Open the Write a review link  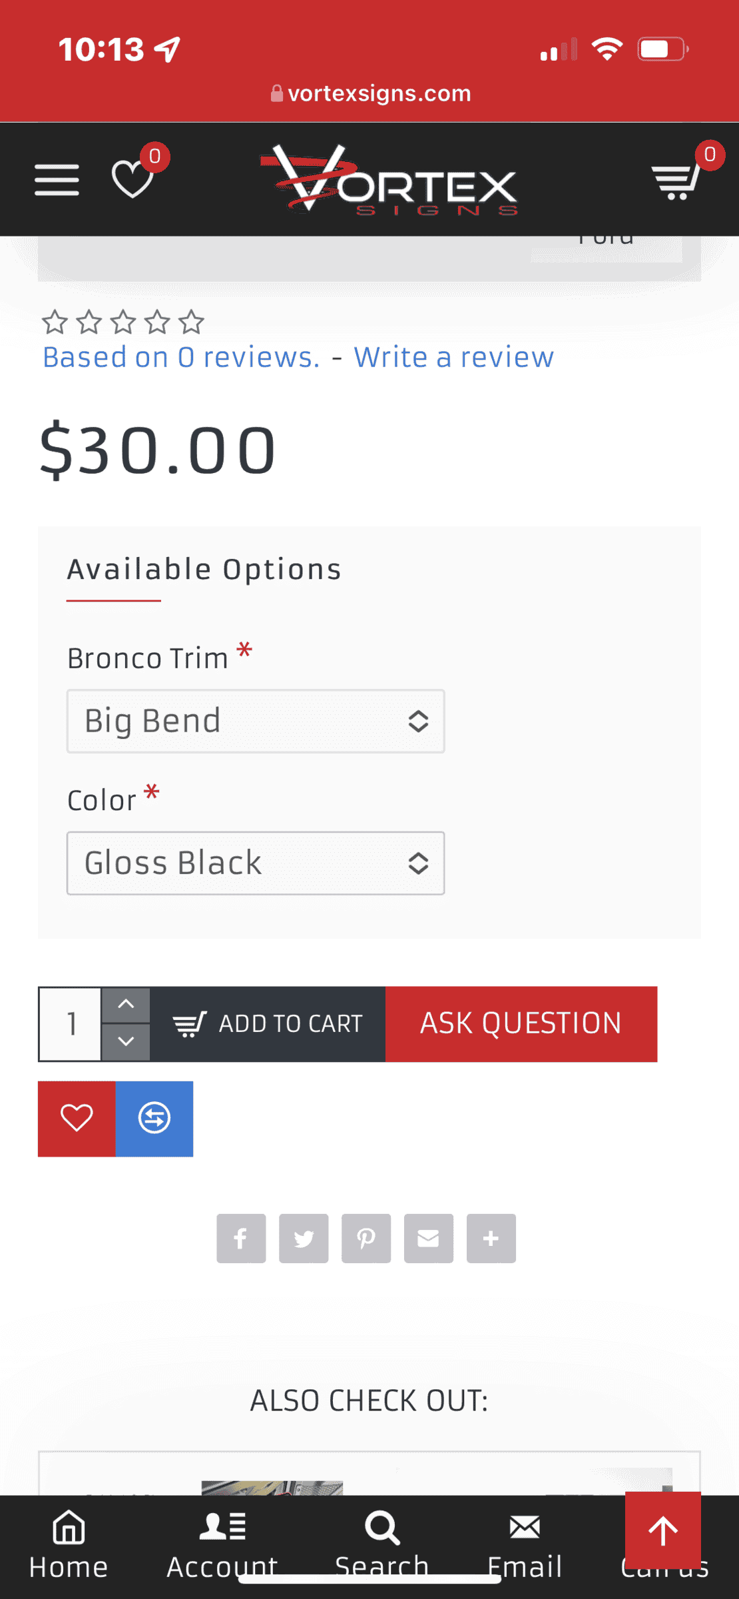(x=454, y=357)
